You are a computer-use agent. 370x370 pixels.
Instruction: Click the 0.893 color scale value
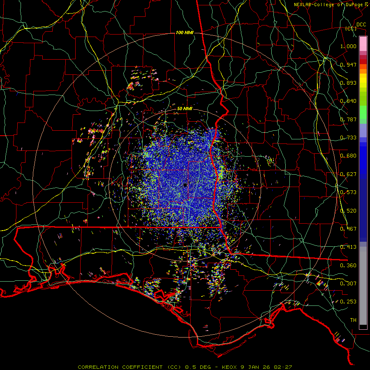[348, 83]
